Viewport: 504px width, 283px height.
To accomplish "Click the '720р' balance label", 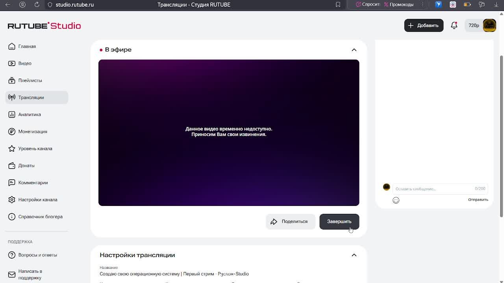I will pyautogui.click(x=474, y=26).
